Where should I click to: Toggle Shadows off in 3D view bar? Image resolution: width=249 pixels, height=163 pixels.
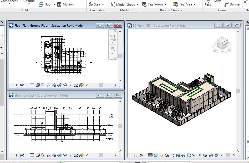[167, 155]
